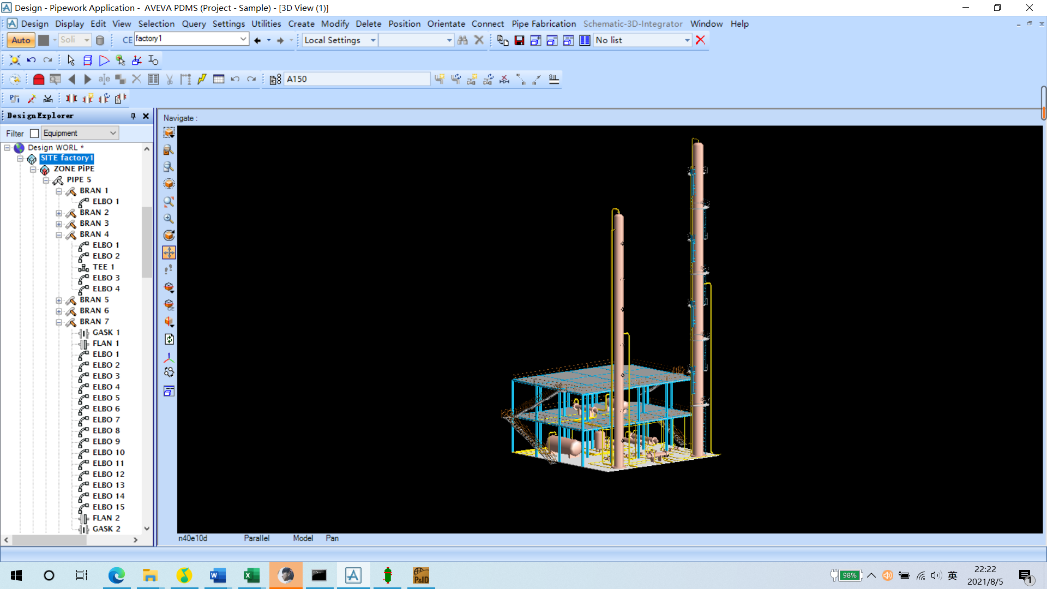Collapse the BRAN 1 tree node
Image resolution: width=1047 pixels, height=589 pixels.
(59, 191)
